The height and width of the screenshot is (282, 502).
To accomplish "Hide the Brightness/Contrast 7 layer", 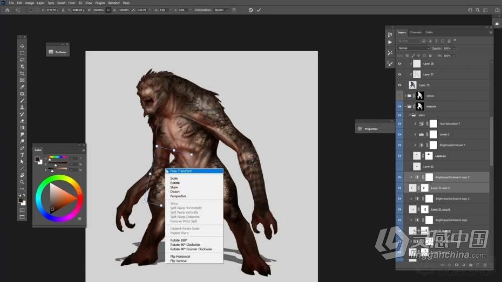I will click(399, 145).
